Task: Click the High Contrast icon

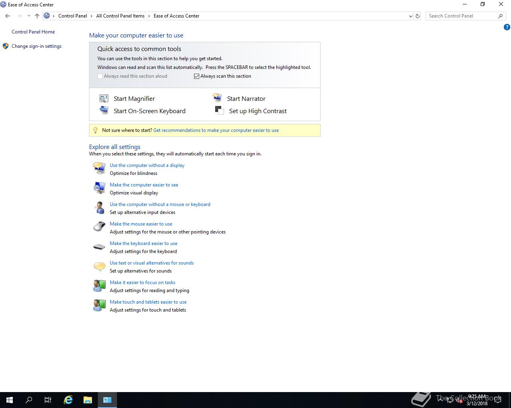Action: 219,110
